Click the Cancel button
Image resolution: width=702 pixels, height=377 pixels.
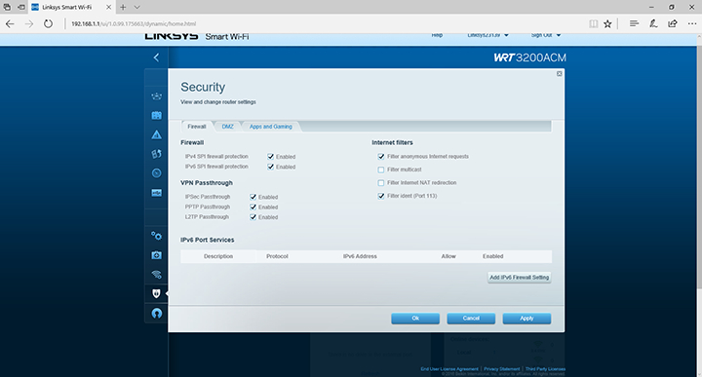471,318
